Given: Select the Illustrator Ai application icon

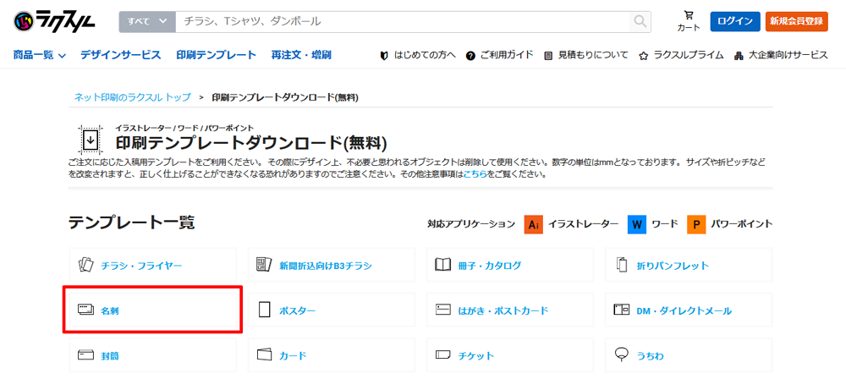Looking at the screenshot, I should 534,224.
